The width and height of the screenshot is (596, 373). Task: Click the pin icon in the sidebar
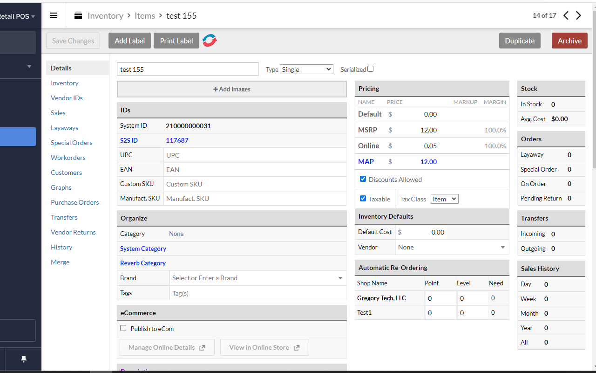pyautogui.click(x=23, y=359)
